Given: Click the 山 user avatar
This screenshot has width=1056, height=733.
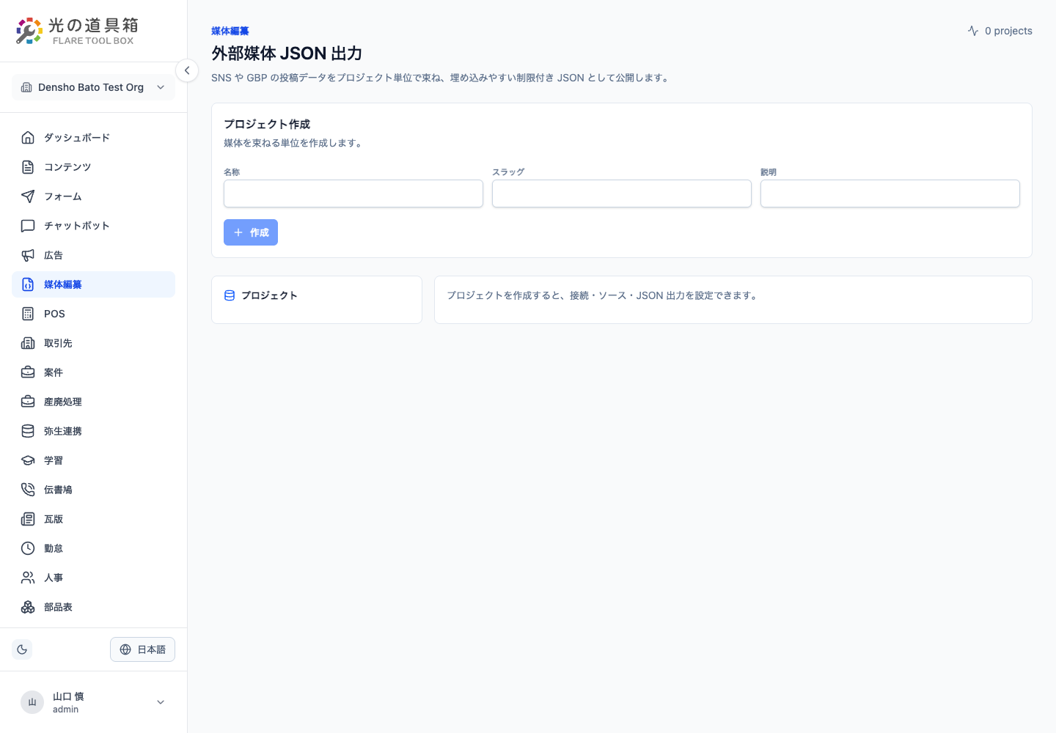Looking at the screenshot, I should (32, 702).
